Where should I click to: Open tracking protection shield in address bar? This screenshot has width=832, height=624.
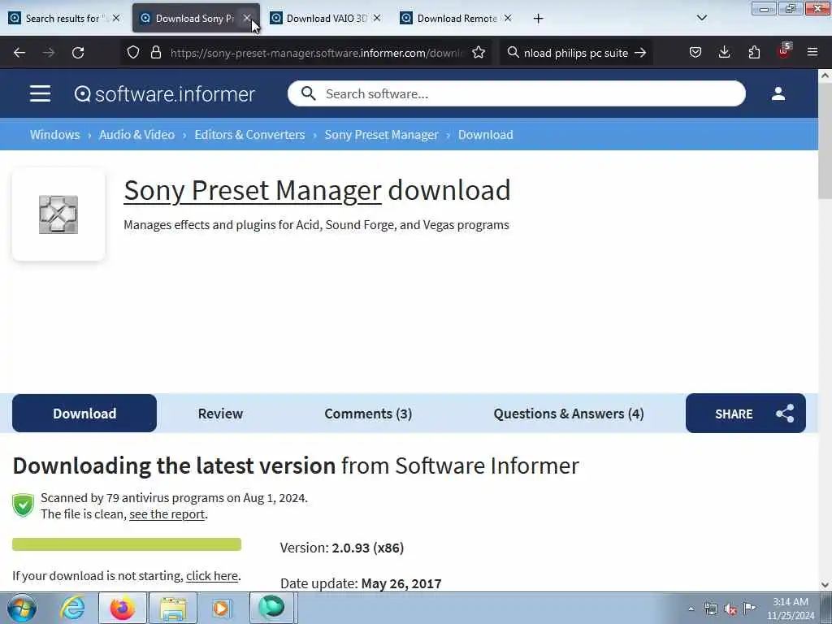click(133, 53)
